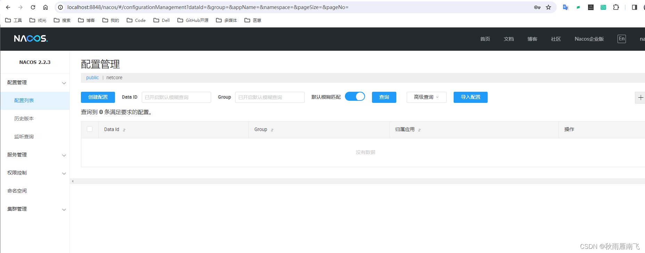Click the browser forward arrow
This screenshot has height=253, width=645.
coord(20,7)
